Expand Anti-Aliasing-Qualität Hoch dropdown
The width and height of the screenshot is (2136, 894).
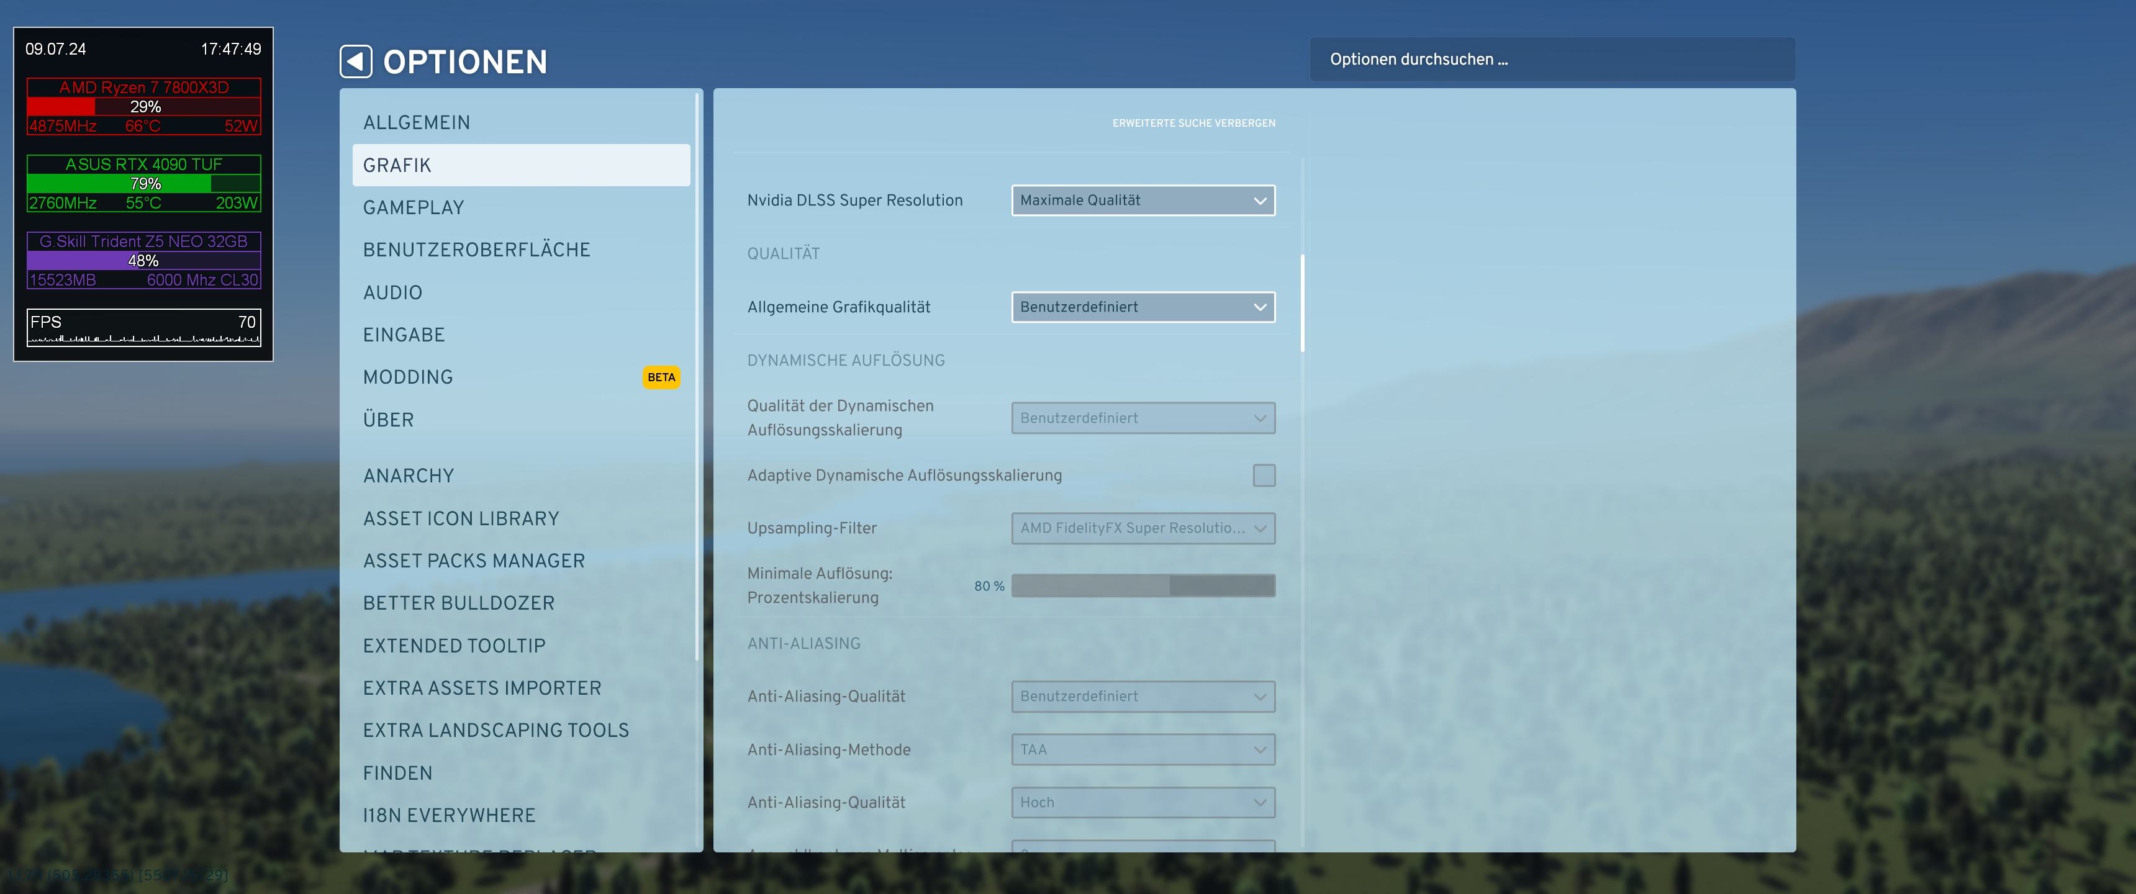click(x=1143, y=803)
